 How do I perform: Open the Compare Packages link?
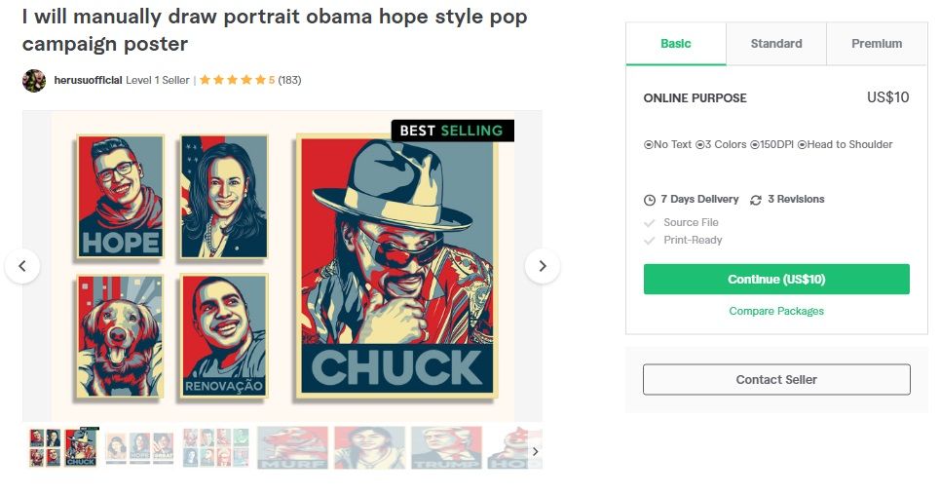tap(776, 311)
